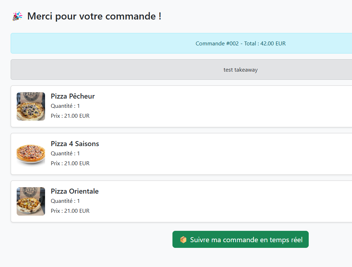
Task: Click the Pizza Orientale item title
Action: click(75, 191)
